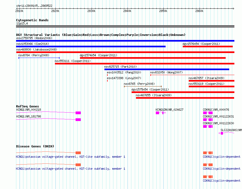Click the KCNQ1DN magenta gene glyph

(160, 113)
